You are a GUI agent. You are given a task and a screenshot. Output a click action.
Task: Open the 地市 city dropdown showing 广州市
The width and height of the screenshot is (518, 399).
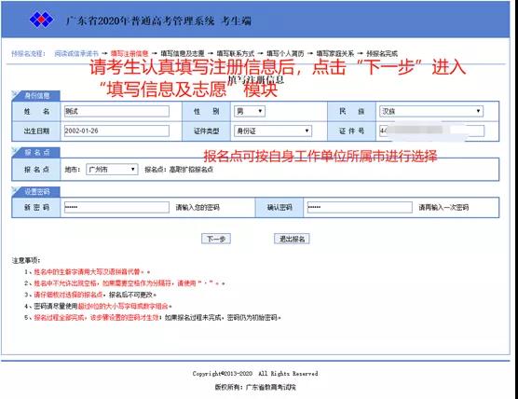click(112, 170)
